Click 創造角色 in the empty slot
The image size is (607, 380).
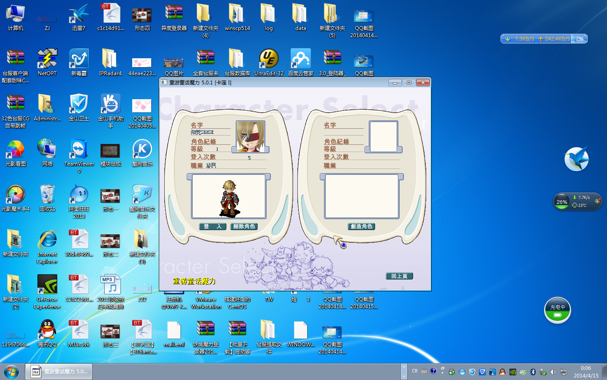[x=362, y=227]
